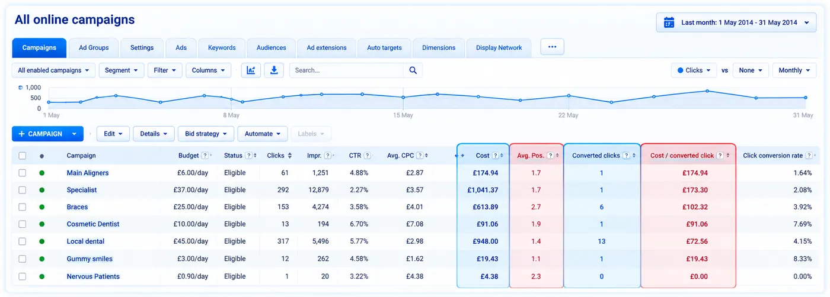The image size is (830, 297).
Task: Open the Specialist campaign link
Action: (82, 190)
